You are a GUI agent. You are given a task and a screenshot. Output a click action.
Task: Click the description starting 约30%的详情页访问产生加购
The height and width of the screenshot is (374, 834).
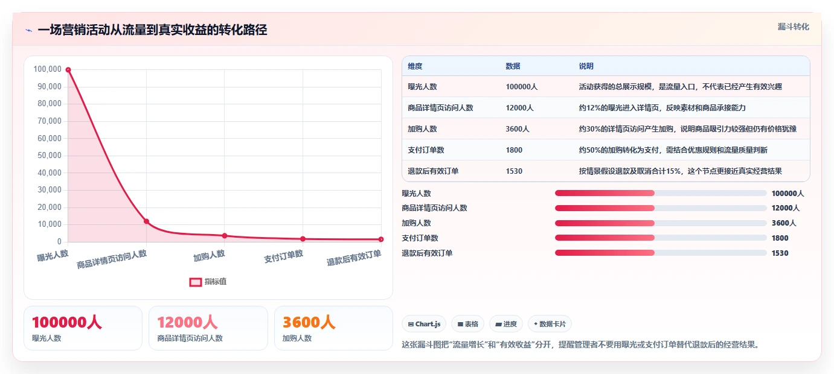pyautogui.click(x=687, y=129)
